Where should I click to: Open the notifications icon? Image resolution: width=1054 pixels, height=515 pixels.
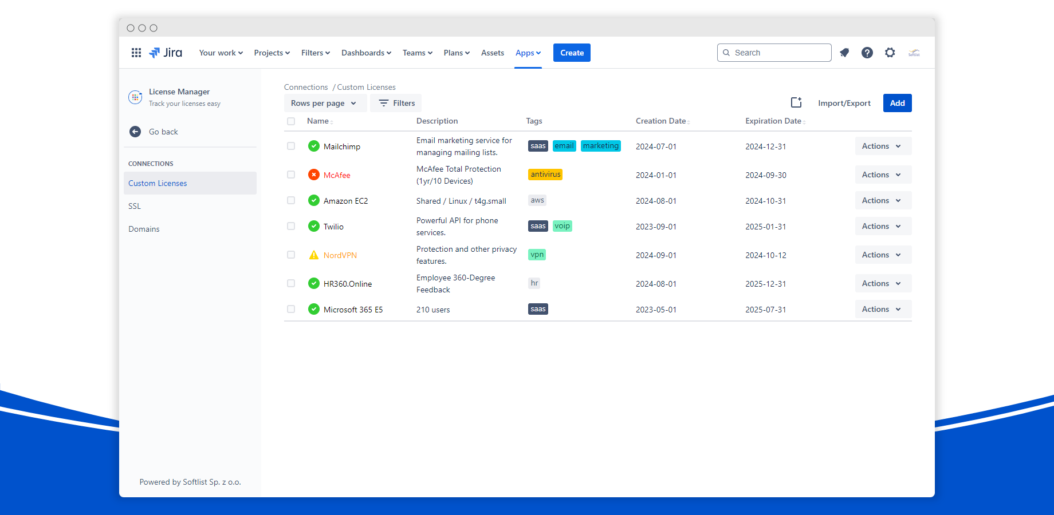[844, 53]
